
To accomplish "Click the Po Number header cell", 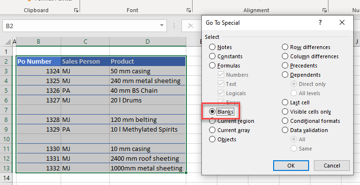I will coord(39,61).
